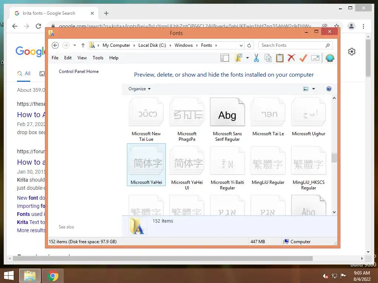This screenshot has width=378, height=283.
Task: Open the folder options dropdown arrow
Action: coord(247,58)
